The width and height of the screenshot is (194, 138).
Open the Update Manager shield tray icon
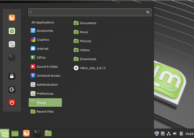pyautogui.click(x=157, y=134)
